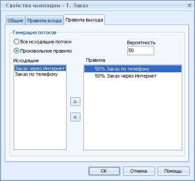Viewport: 195px width, 181px height.
Task: Open the Правила входа tab
Action: click(x=44, y=21)
